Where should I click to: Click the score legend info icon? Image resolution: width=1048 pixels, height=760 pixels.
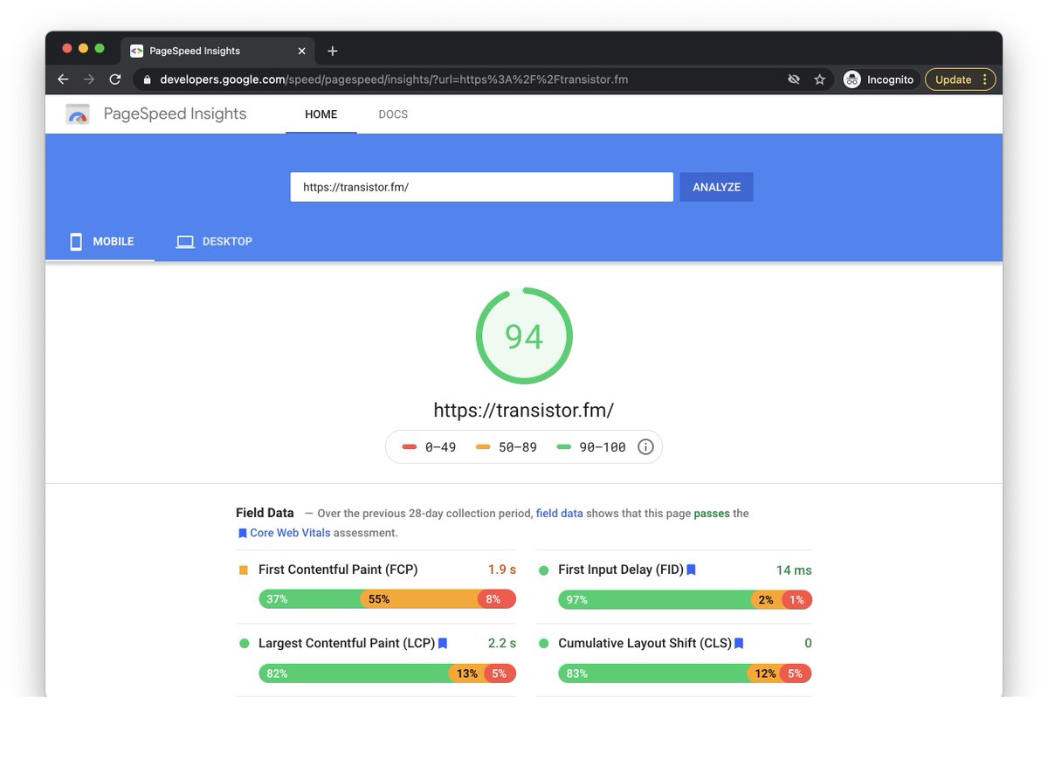645,447
